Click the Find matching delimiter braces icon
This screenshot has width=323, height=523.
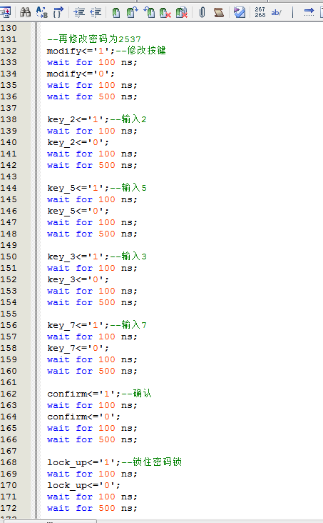click(58, 12)
